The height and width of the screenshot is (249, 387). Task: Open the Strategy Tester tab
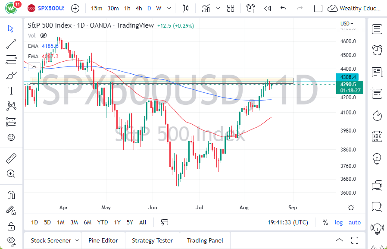pos(152,240)
